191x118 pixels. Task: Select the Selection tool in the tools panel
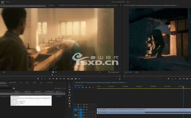69,84
